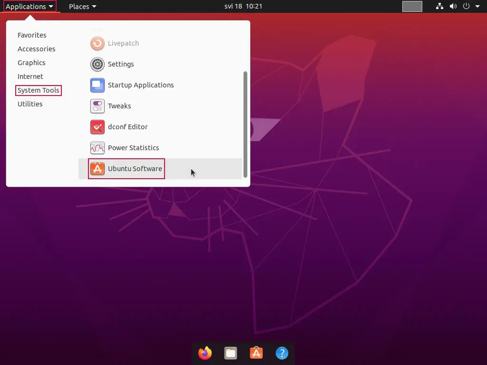Select the Accessories category

[x=36, y=49]
